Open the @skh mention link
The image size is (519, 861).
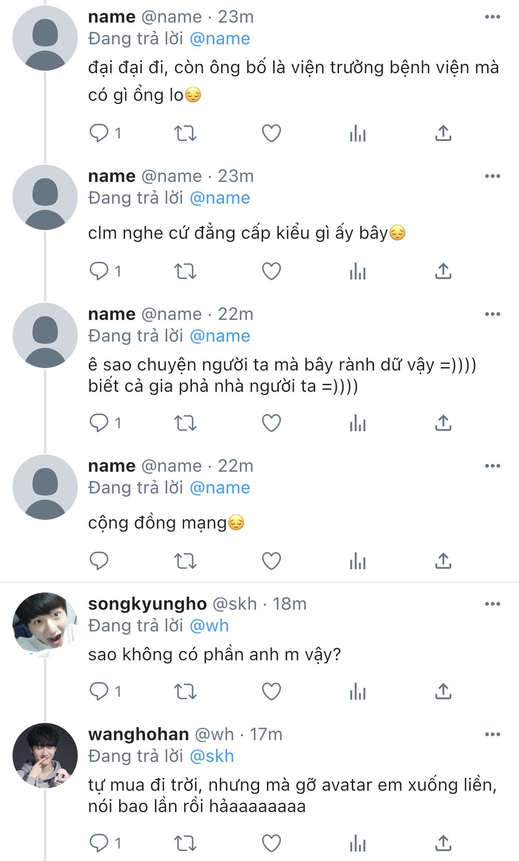(x=212, y=756)
